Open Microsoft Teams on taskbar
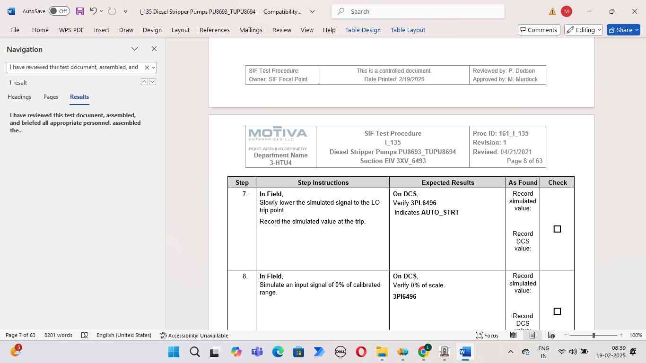The image size is (646, 363). [257, 352]
